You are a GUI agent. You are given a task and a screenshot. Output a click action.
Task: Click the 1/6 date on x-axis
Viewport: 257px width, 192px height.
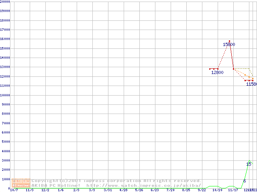tap(61, 190)
